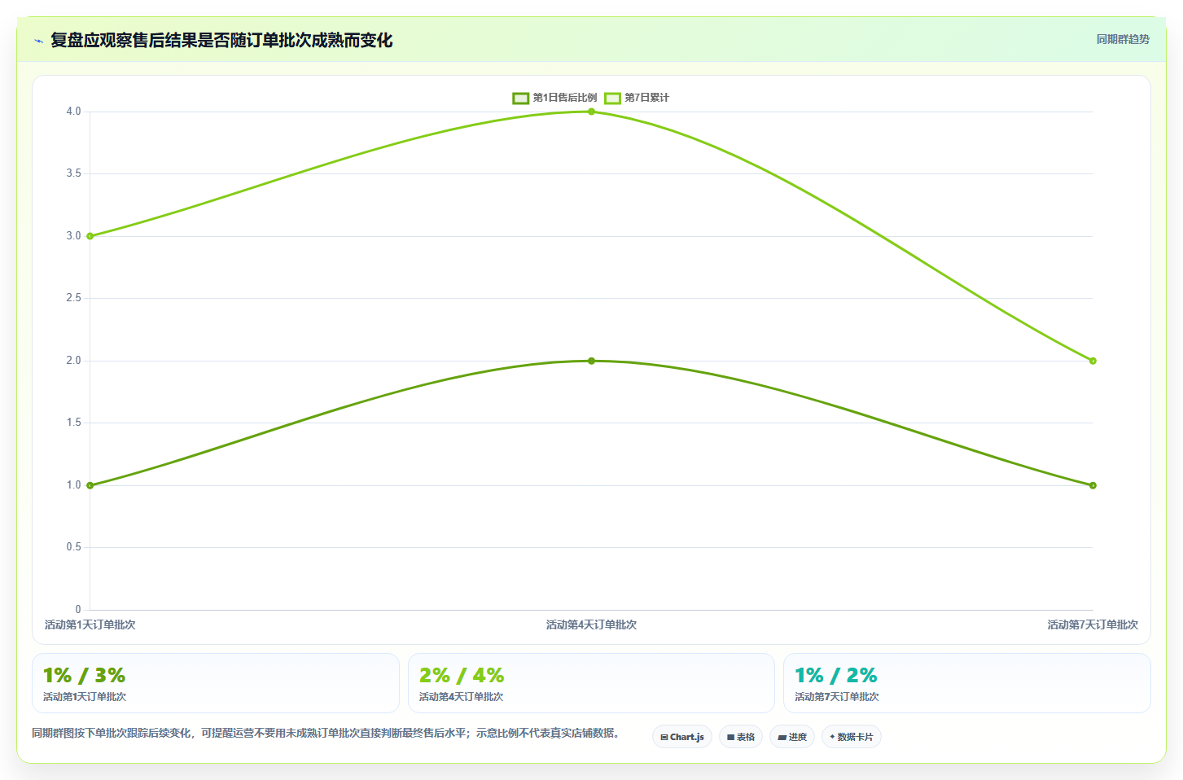Click 第1日售后比例 data point at 活动第1天订单批次

90,485
